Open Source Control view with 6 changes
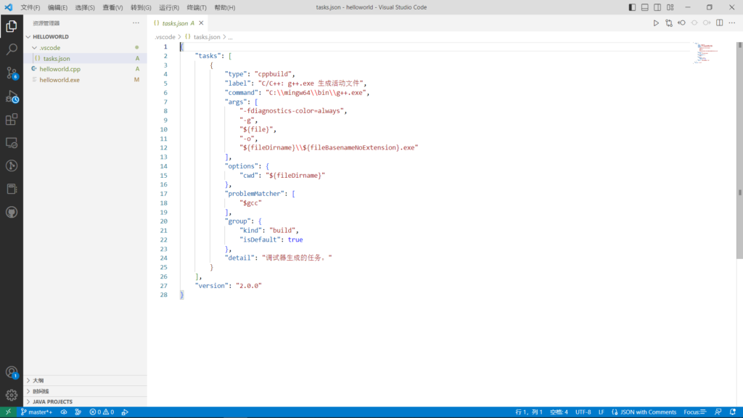The height and width of the screenshot is (418, 743). pyautogui.click(x=12, y=73)
